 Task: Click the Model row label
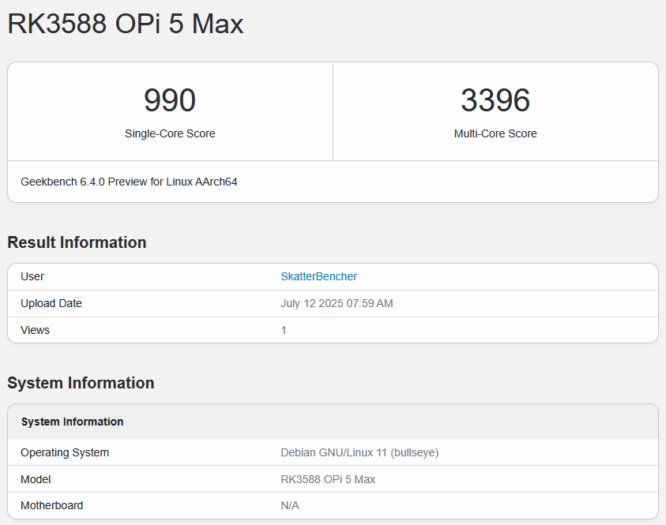tap(36, 479)
